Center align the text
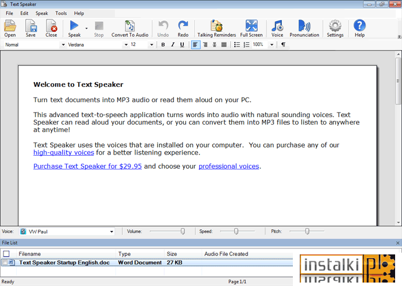The image size is (402, 286). [x=215, y=45]
